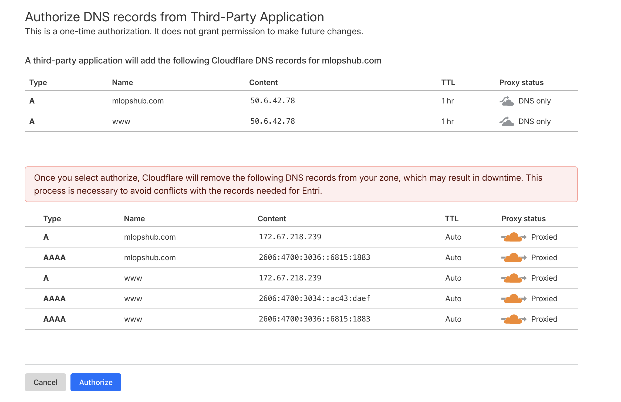Click the 'AAAA' type in the ac43:daef row
Screen dimensions: 621x402
(x=55, y=299)
